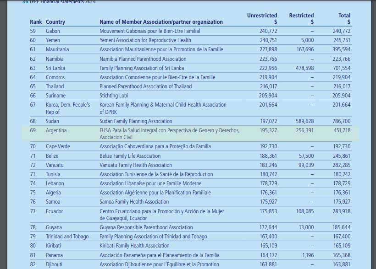The width and height of the screenshot is (376, 269).
Task: Click the Name of Member Association header
Action: pos(161,22)
